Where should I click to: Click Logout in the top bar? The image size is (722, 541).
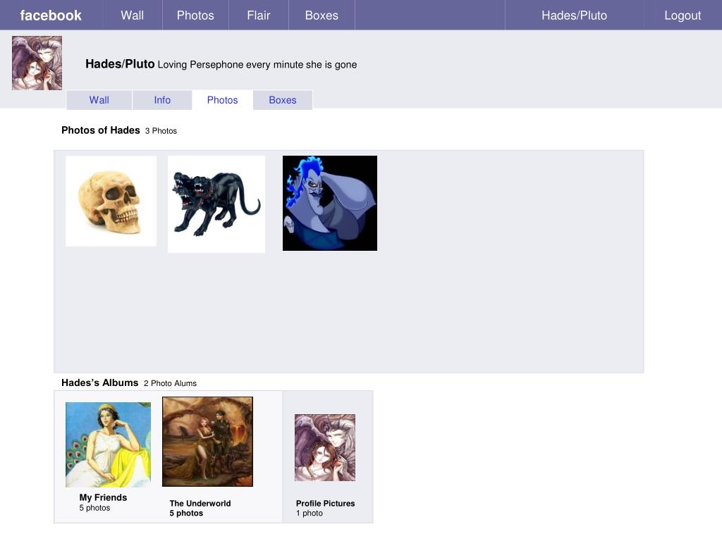683,15
